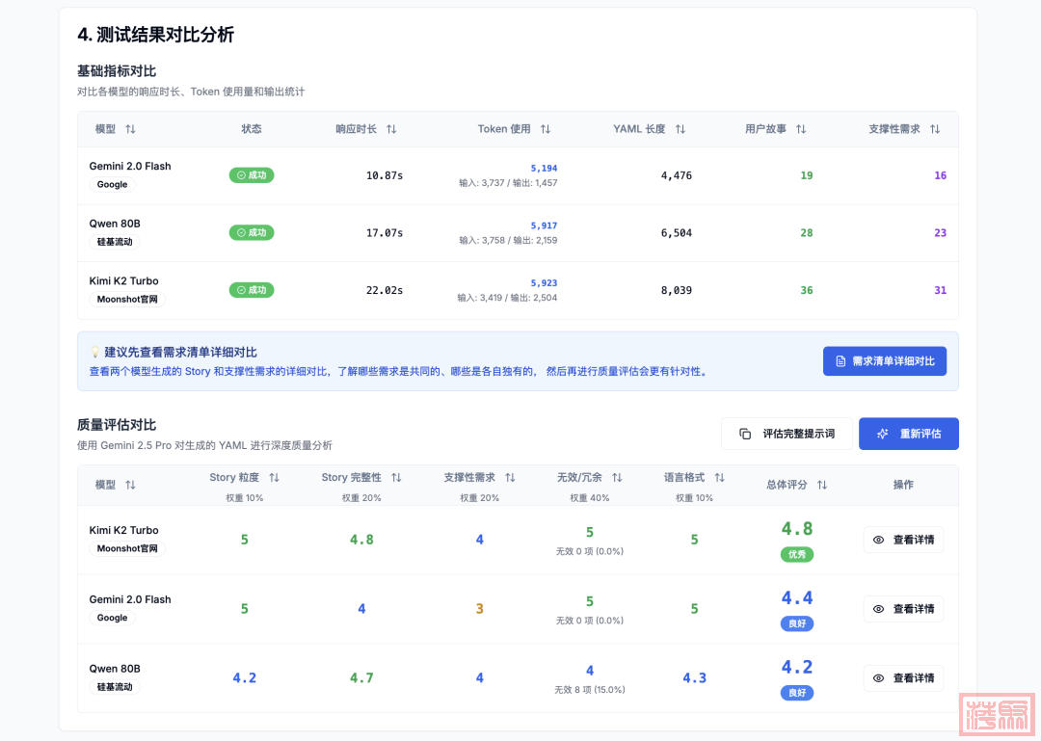Click 查看详情 for Gemini 2.0 Flash
Viewport: 1041px width, 741px height.
click(903, 609)
